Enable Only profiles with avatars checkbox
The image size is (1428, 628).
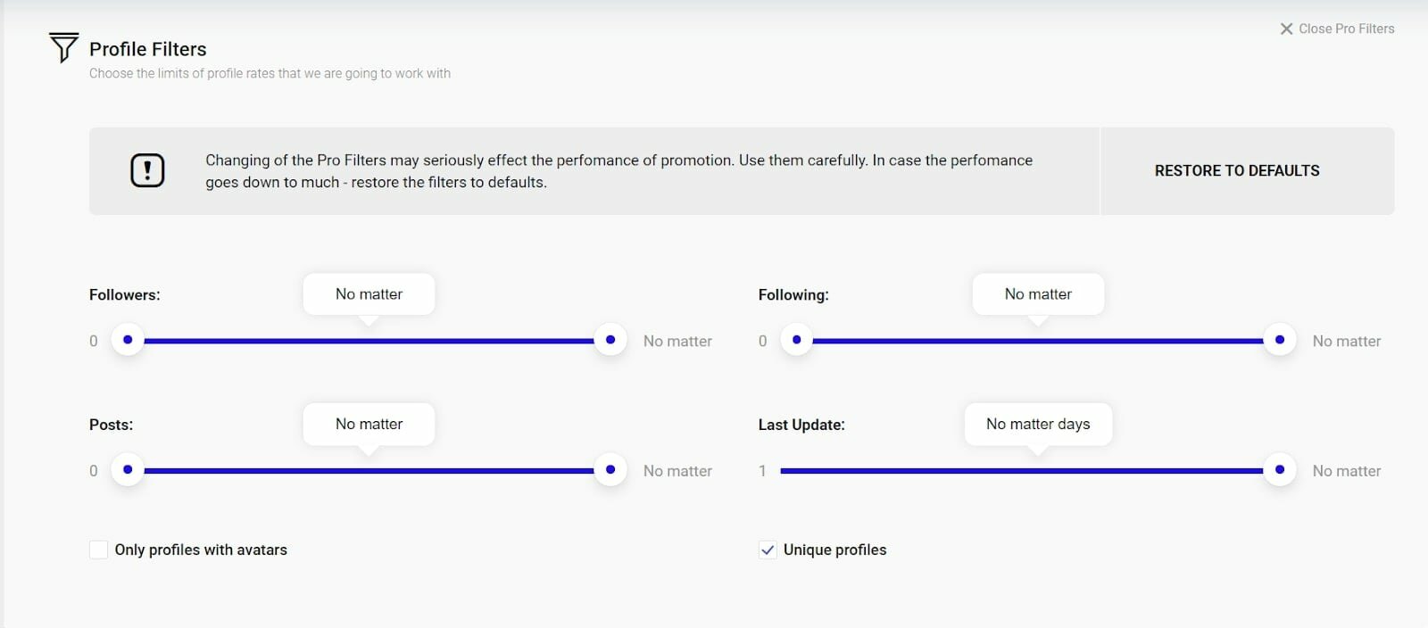(98, 549)
